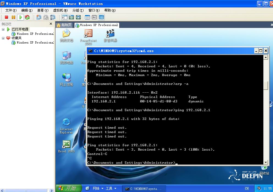Toggle full screen mode in toolbar

71,17
